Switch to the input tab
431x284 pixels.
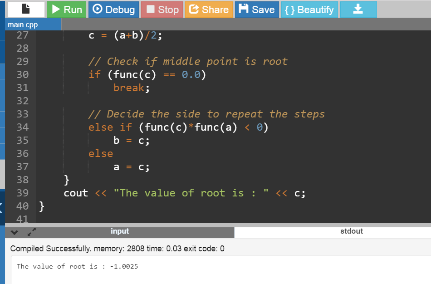[120, 231]
